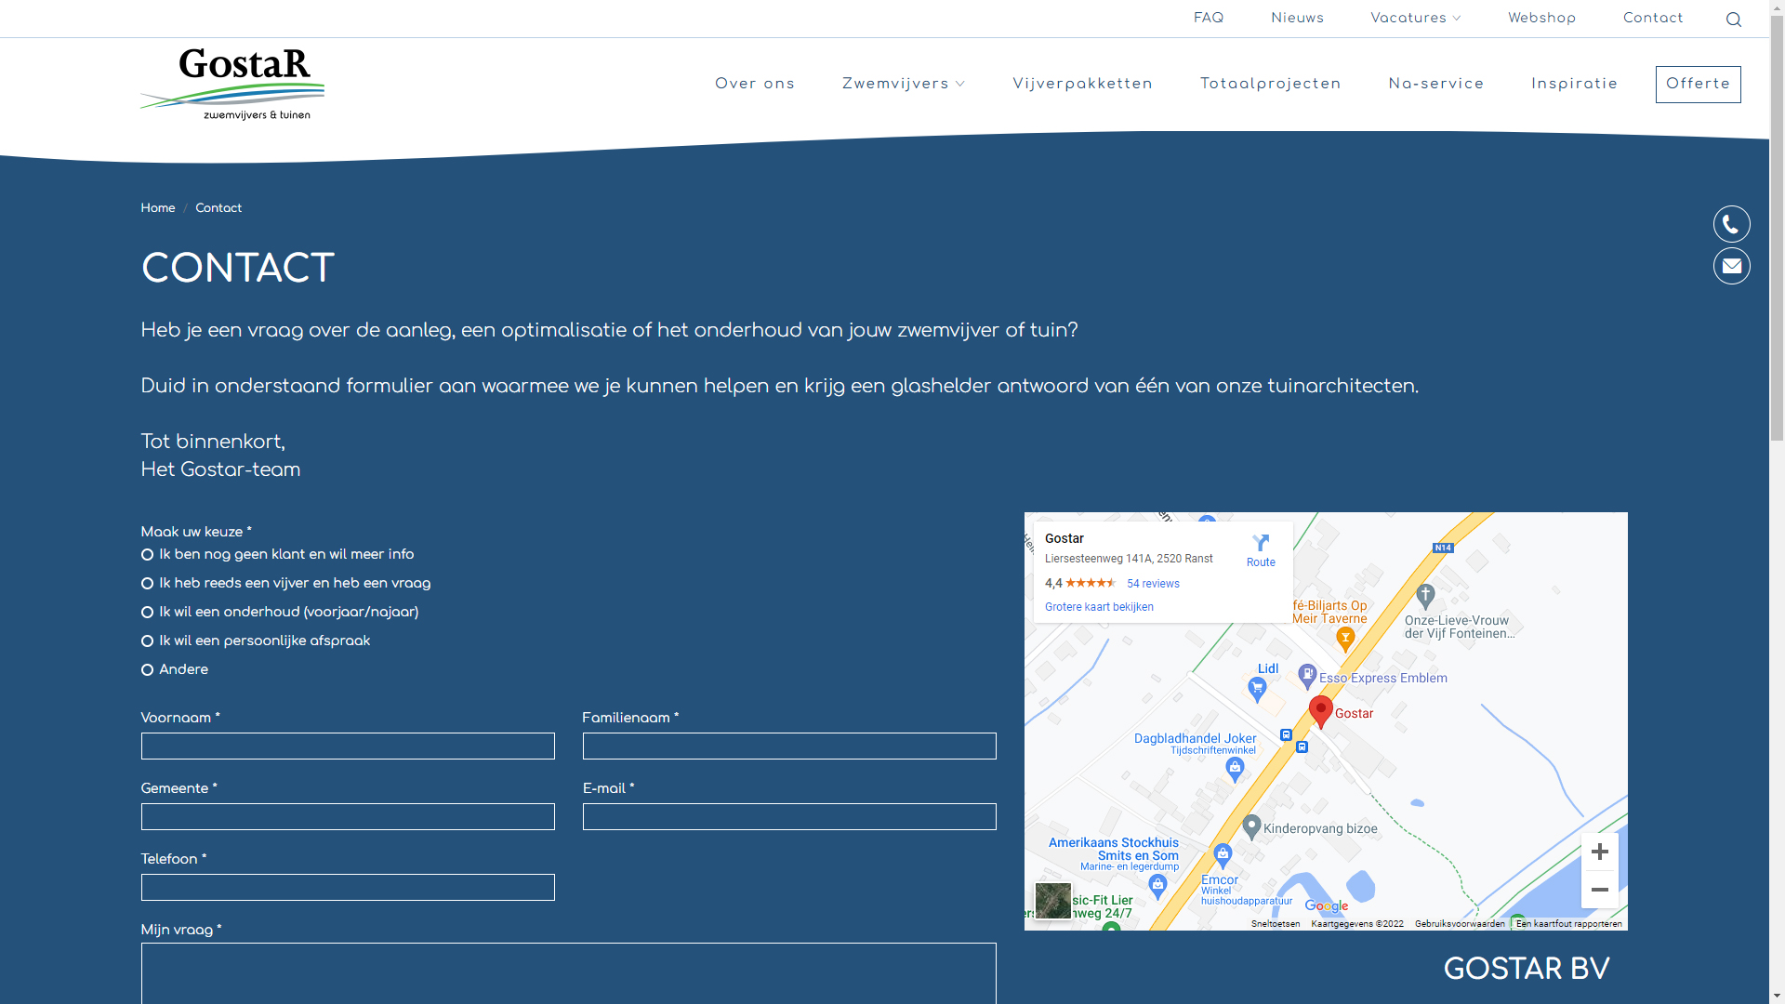
Task: Open the Inspiratie menu item
Action: pyautogui.click(x=1574, y=84)
